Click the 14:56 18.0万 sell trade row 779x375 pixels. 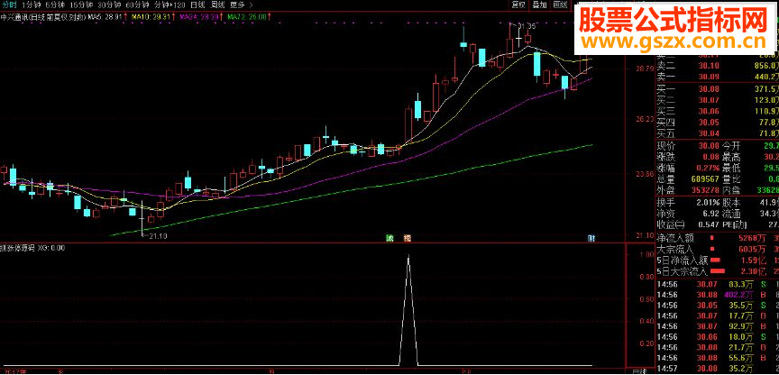point(718,337)
